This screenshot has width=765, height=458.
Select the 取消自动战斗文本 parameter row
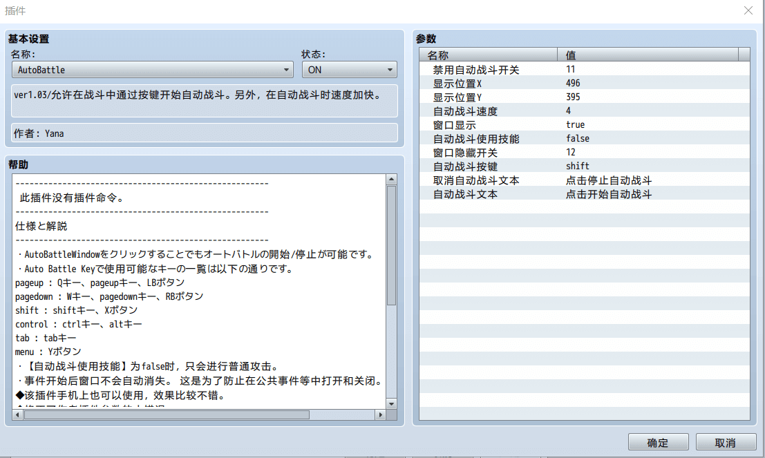click(x=585, y=180)
